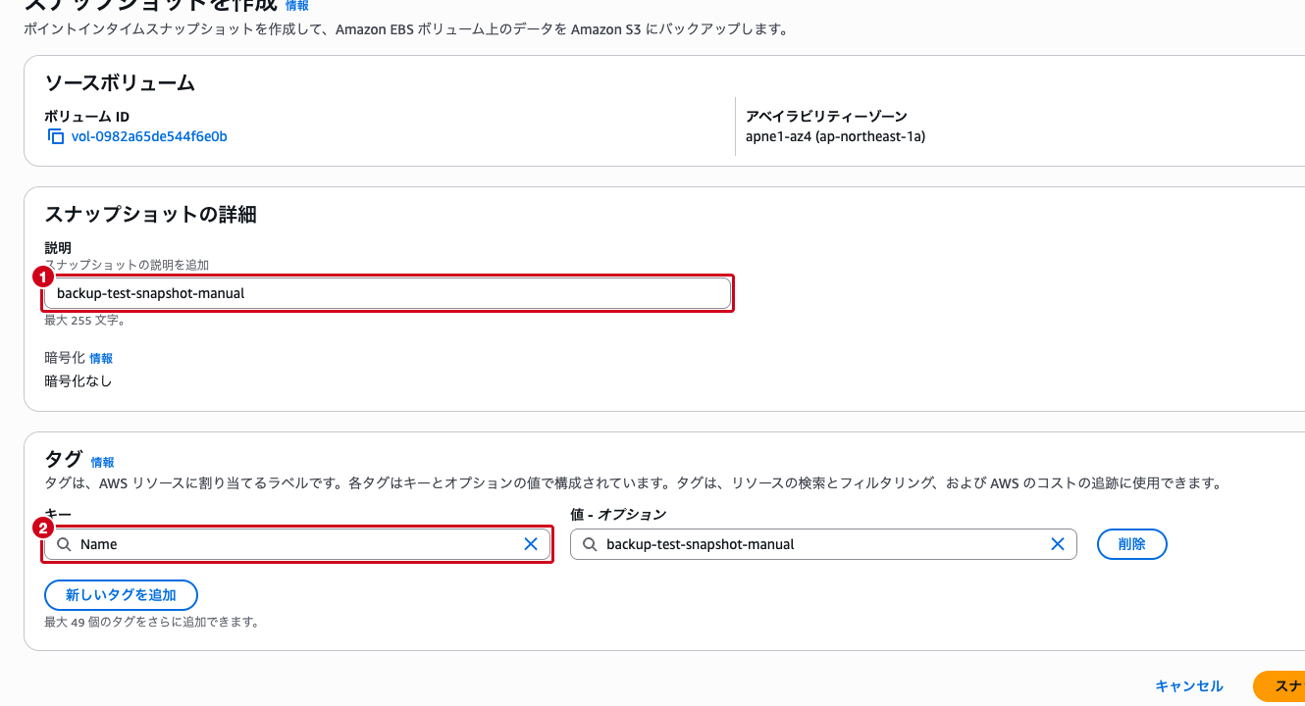Click the search icon in the value field
Screen dimensions: 1305x706
(x=590, y=544)
